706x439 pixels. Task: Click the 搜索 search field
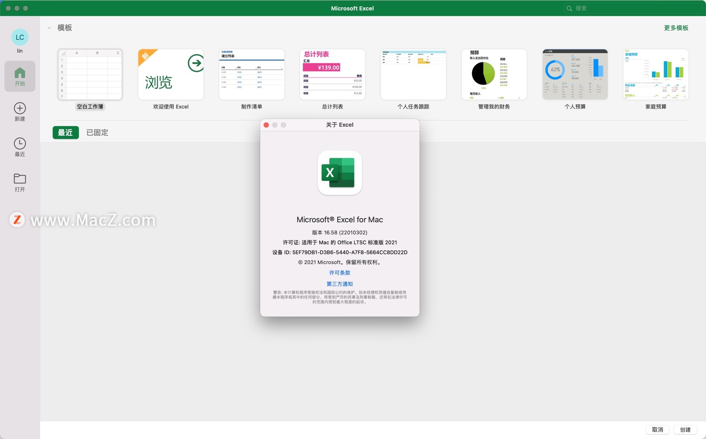point(632,8)
